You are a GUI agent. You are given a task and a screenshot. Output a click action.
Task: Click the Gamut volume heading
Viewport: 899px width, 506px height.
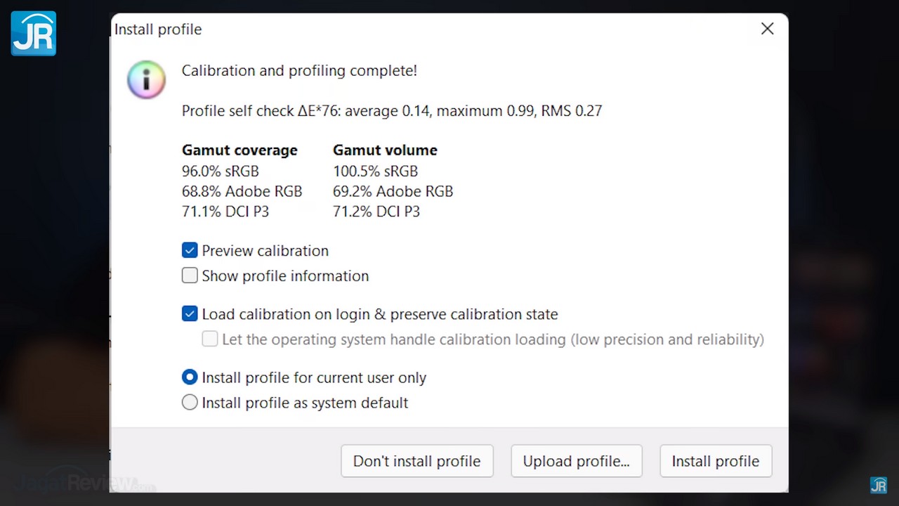pyautogui.click(x=385, y=150)
